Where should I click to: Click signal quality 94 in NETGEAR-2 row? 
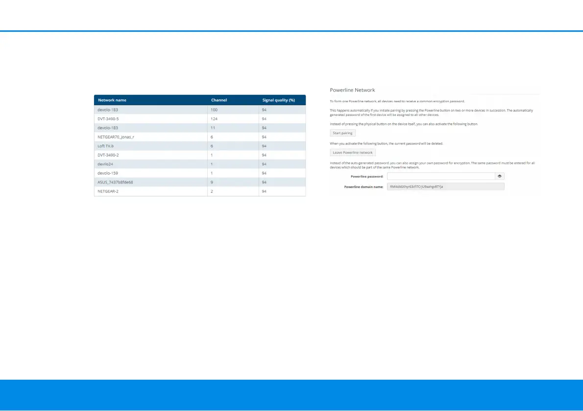click(264, 191)
